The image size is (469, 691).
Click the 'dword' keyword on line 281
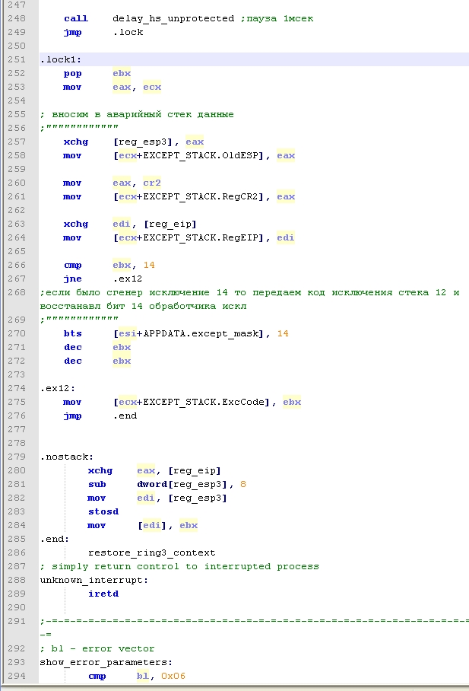point(152,484)
